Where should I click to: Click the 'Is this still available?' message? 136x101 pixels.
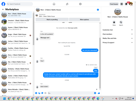click(47, 34)
